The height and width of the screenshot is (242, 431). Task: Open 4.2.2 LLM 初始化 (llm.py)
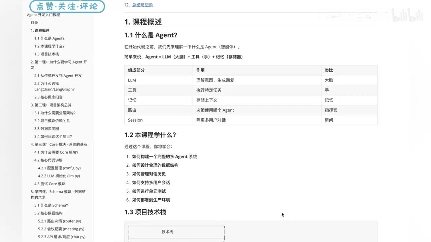[59, 176]
